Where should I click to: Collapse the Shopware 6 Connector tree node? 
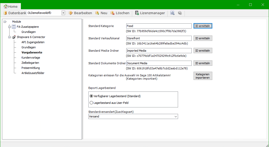pyautogui.click(x=10, y=37)
